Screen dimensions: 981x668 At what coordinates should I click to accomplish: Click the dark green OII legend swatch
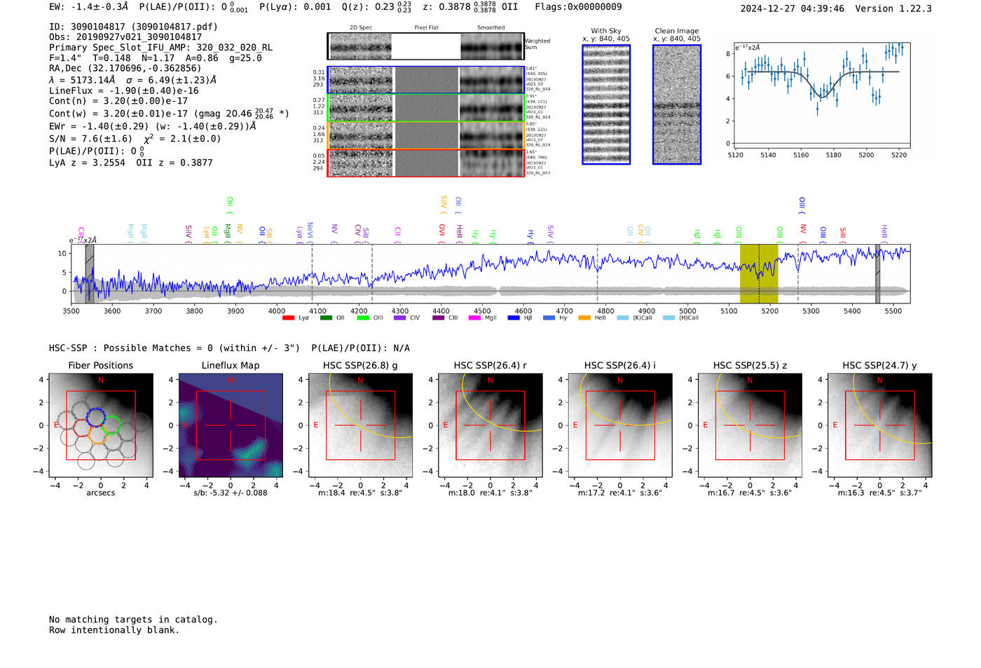click(x=325, y=318)
